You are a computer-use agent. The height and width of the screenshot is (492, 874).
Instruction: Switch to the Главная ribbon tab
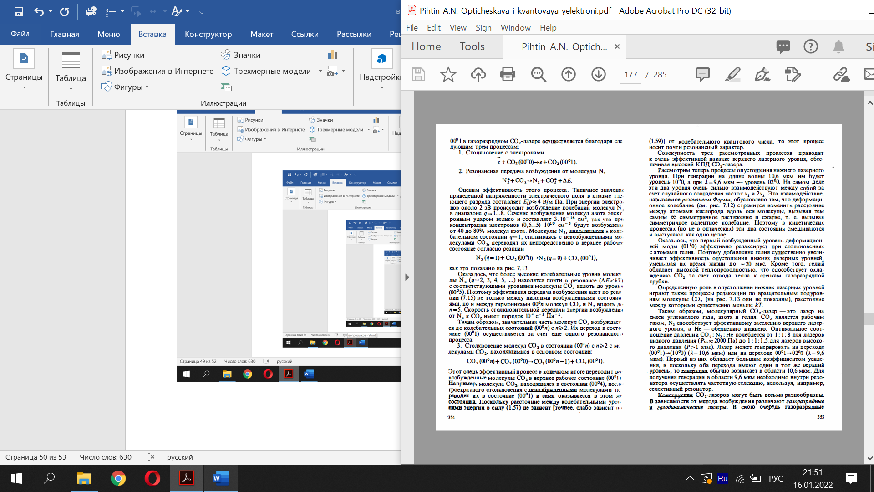coord(65,34)
